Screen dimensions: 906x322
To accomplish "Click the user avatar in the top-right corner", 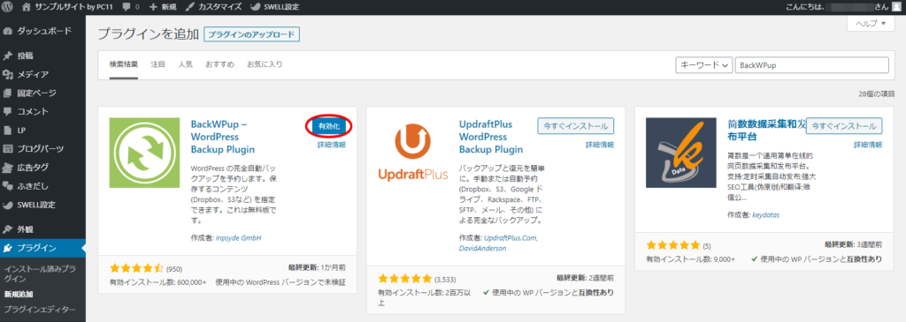I will [x=896, y=7].
